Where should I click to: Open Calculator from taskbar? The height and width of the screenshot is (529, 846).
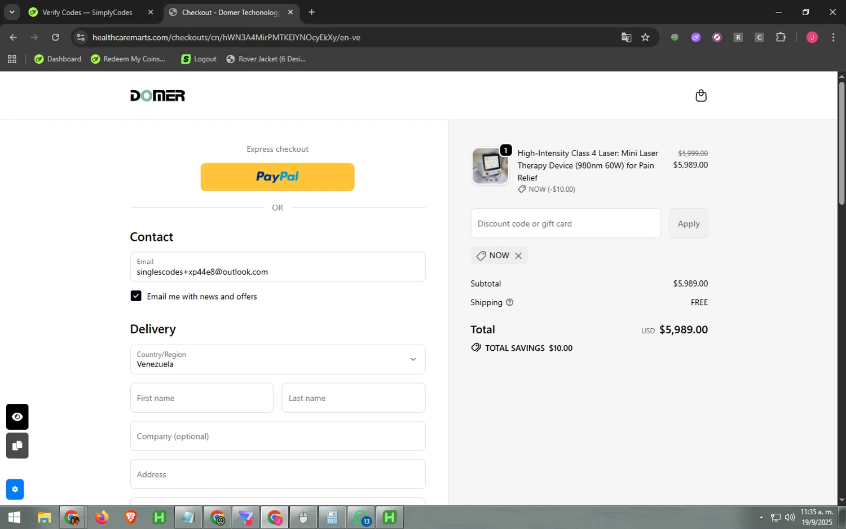coord(332,517)
